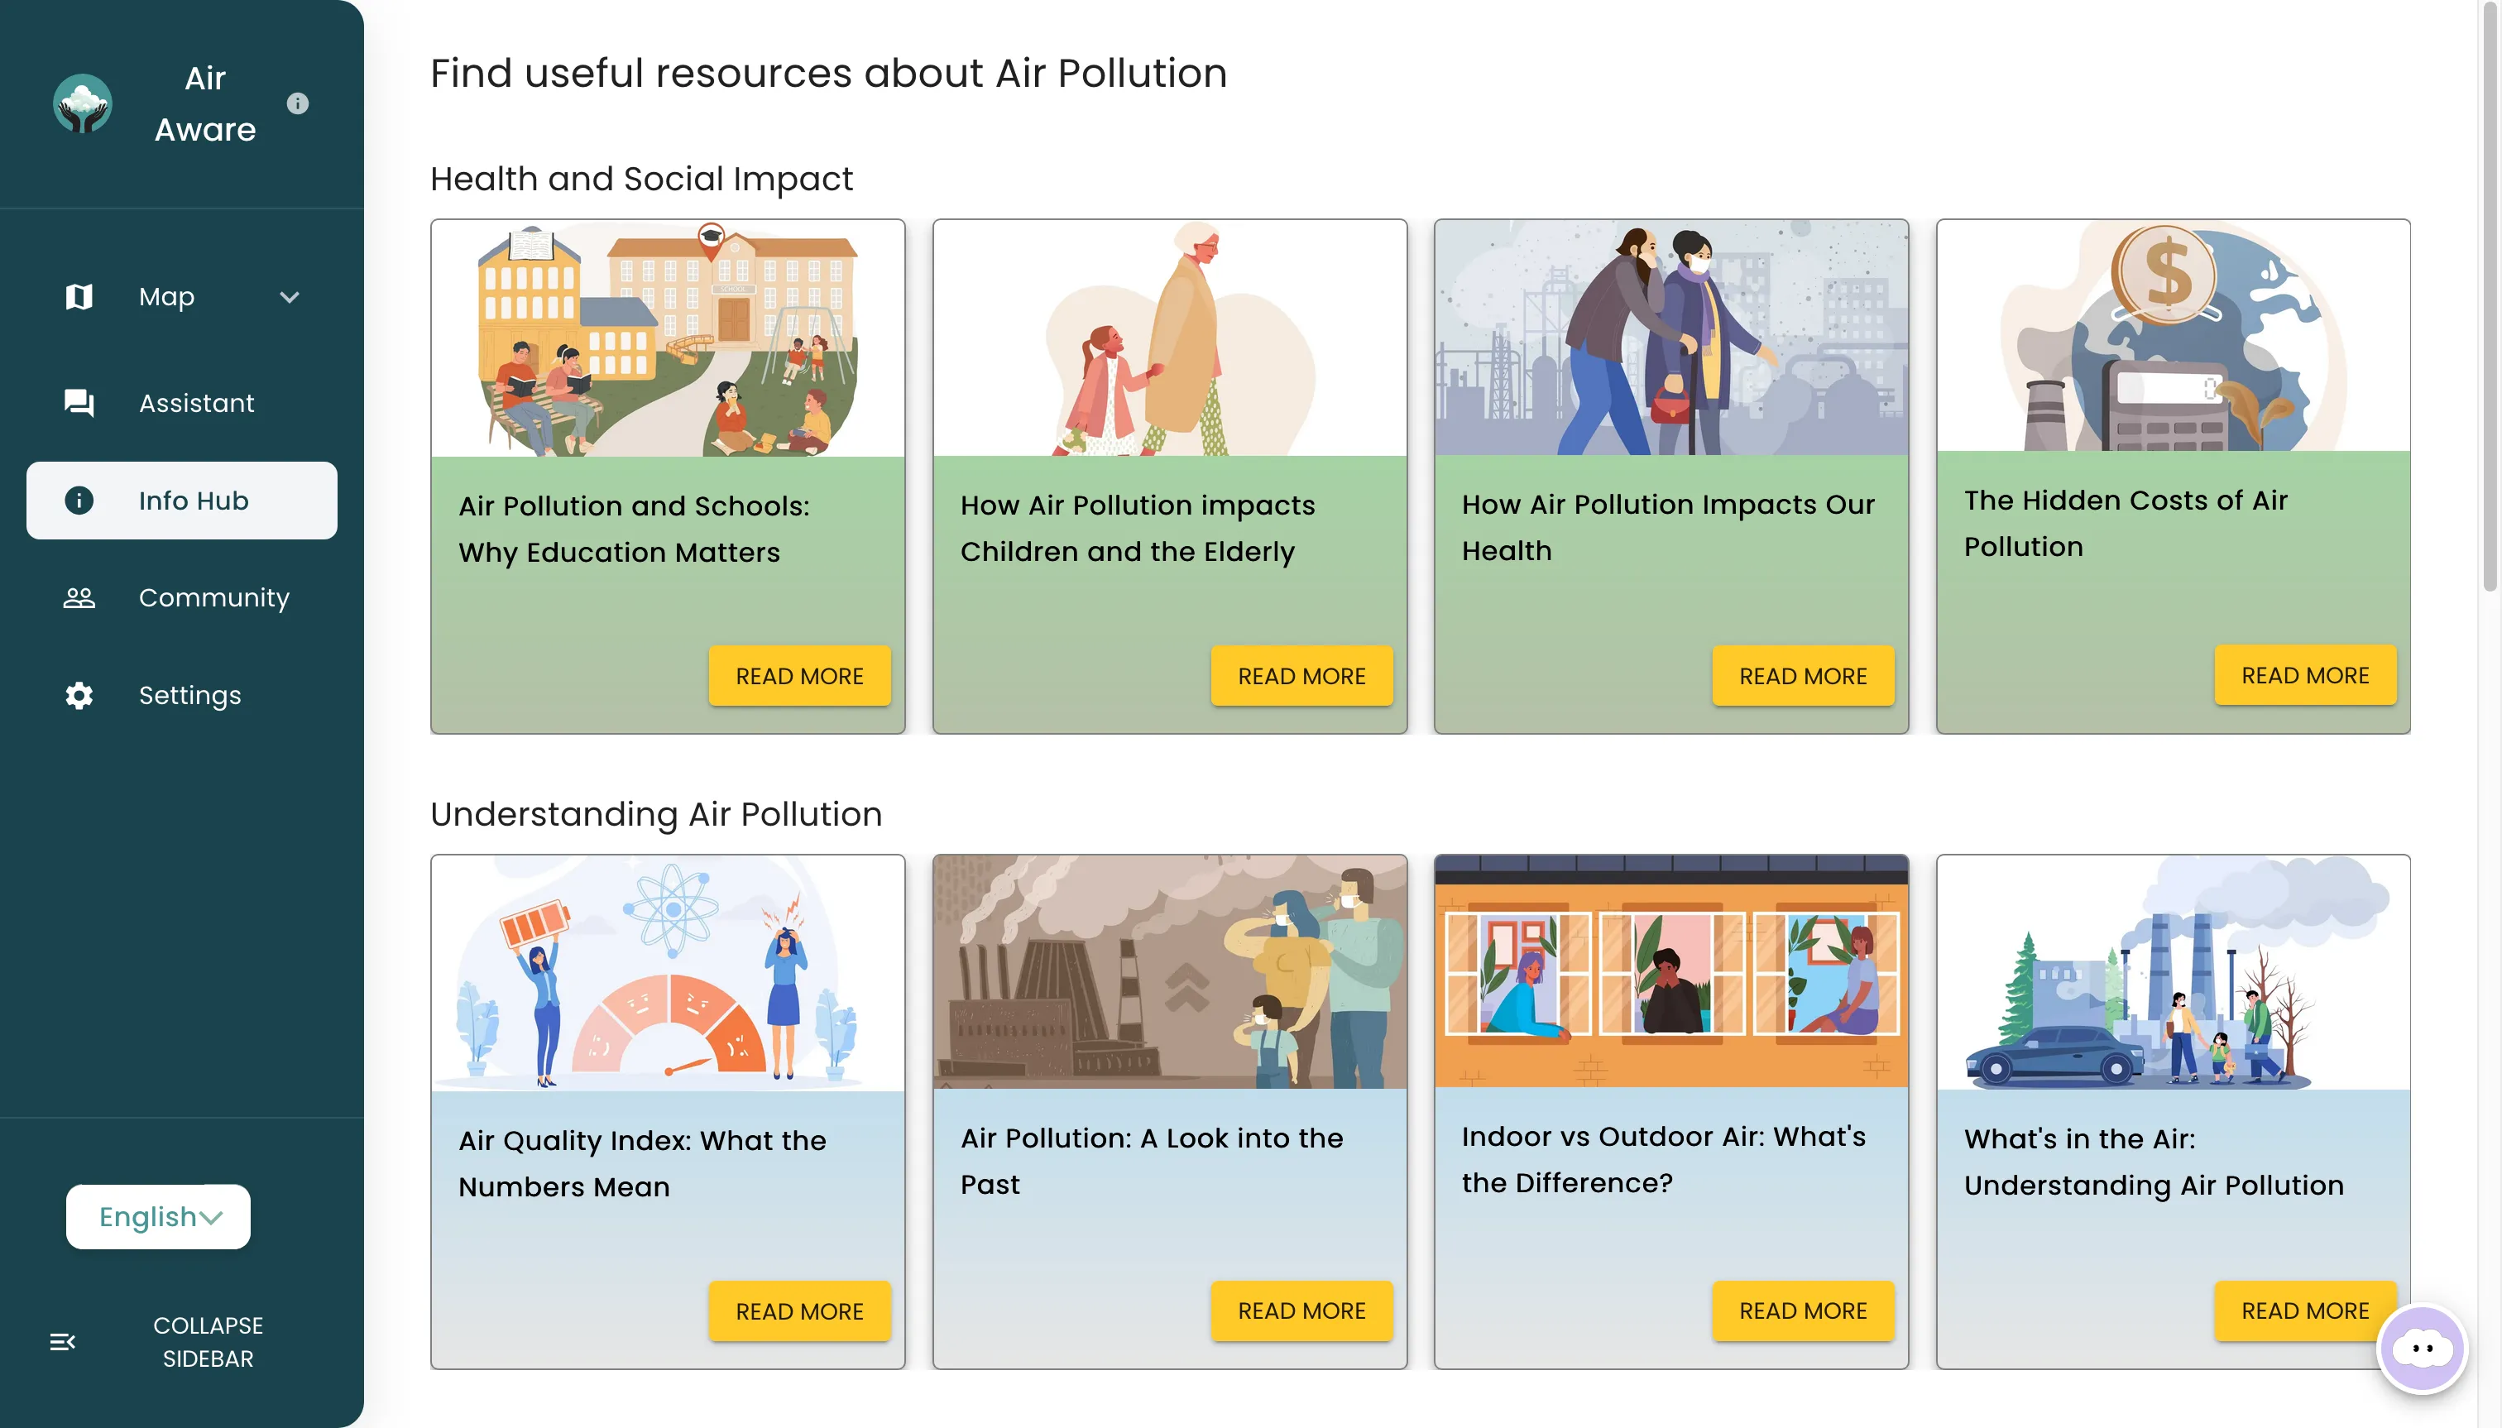Click the Assistant chat bubble icon

pos(79,403)
